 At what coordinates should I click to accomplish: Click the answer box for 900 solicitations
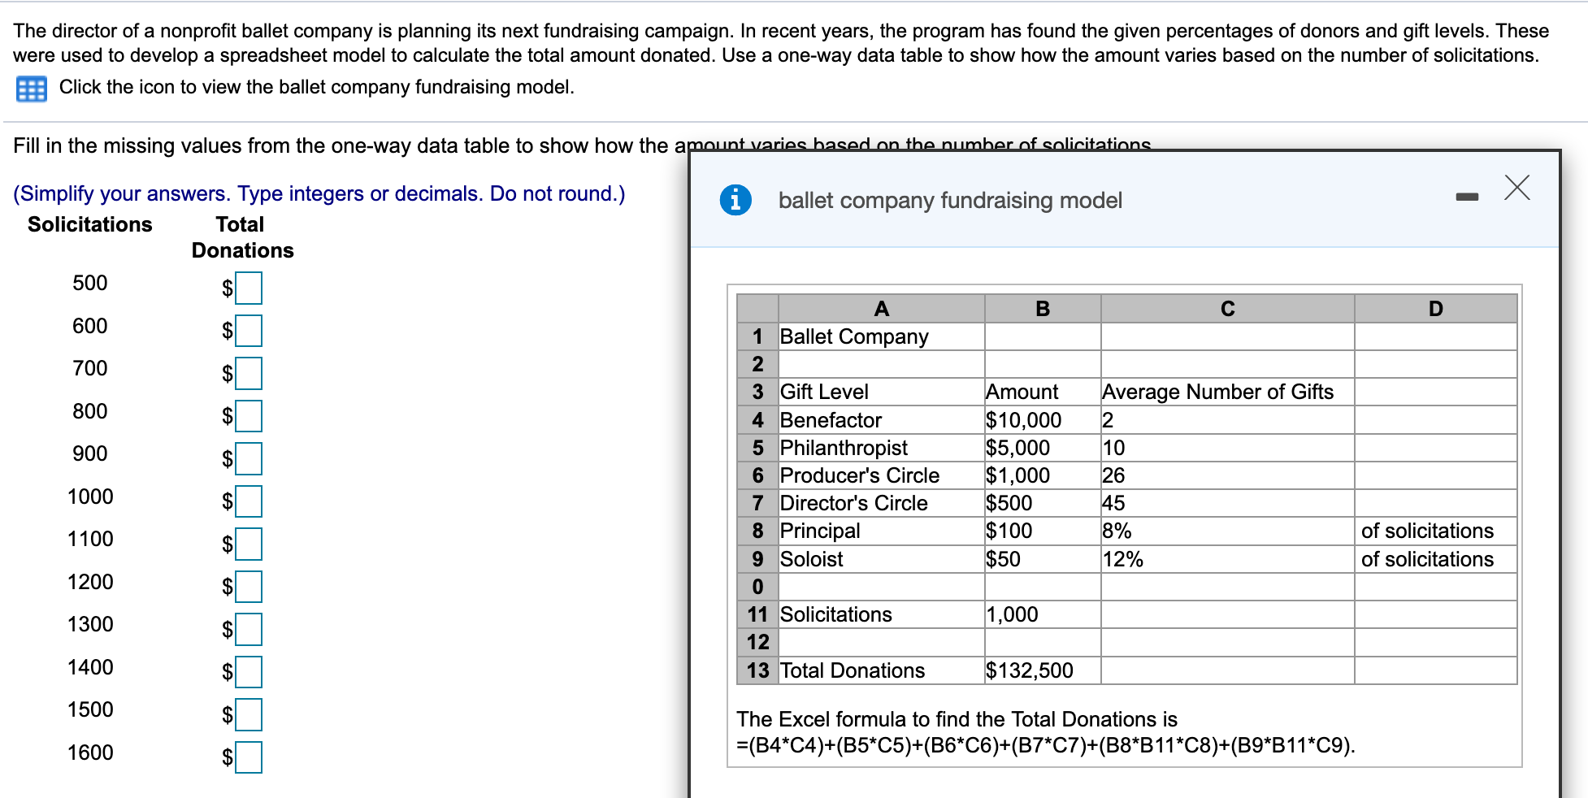[249, 458]
